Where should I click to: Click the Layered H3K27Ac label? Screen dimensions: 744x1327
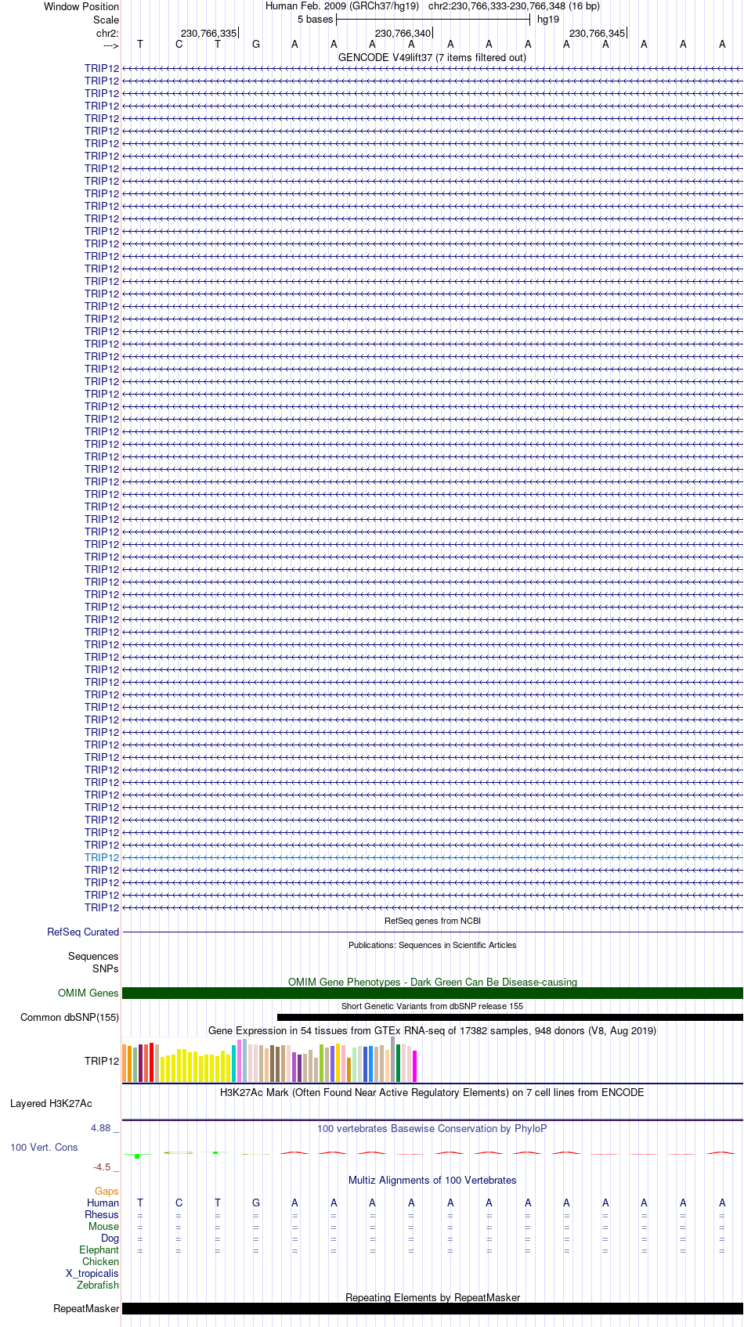(x=51, y=1104)
